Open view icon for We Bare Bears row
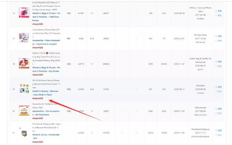This screenshot has height=145, width=232. (x=218, y=36)
